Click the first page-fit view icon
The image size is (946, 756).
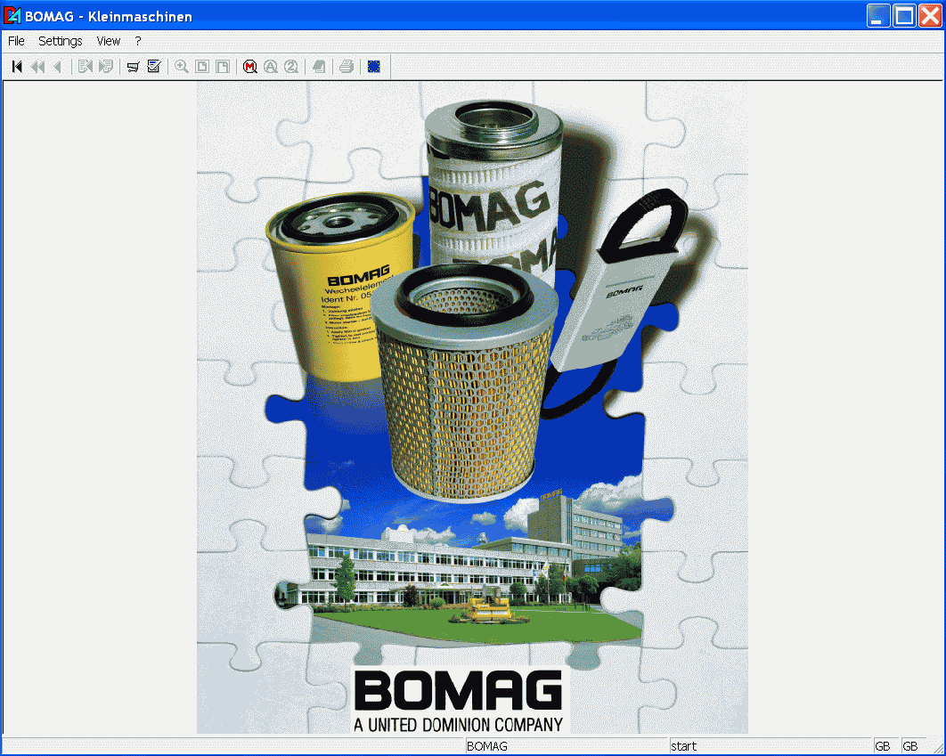202,67
